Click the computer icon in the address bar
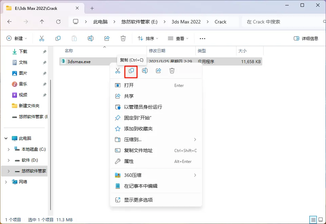This screenshot has height=224, width=326. pyautogui.click(x=76, y=22)
